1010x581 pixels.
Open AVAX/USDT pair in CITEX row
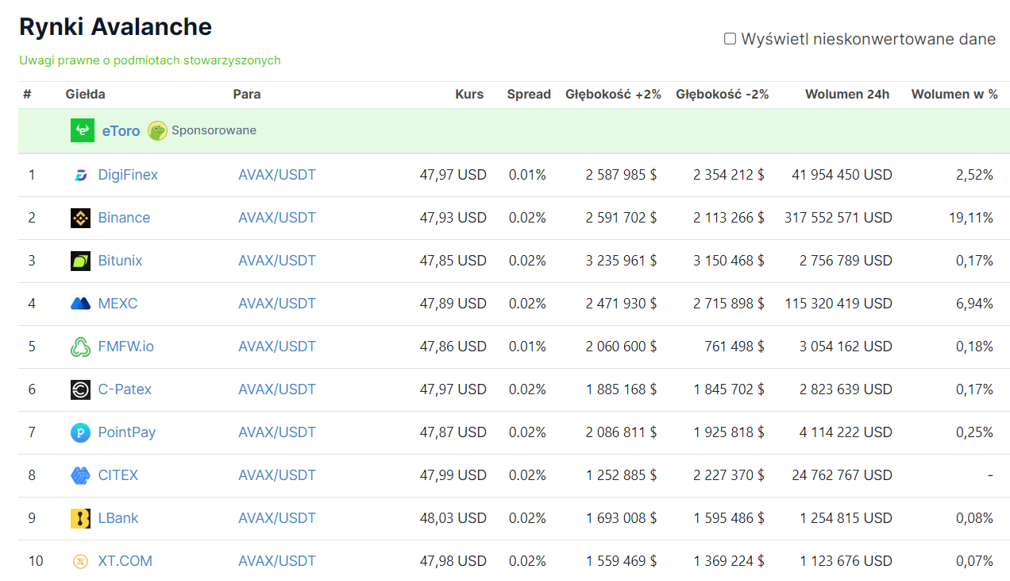(x=277, y=475)
